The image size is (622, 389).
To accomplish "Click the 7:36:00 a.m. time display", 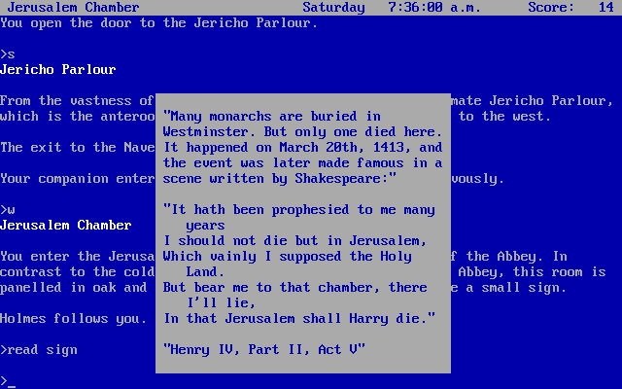I will coord(434,7).
